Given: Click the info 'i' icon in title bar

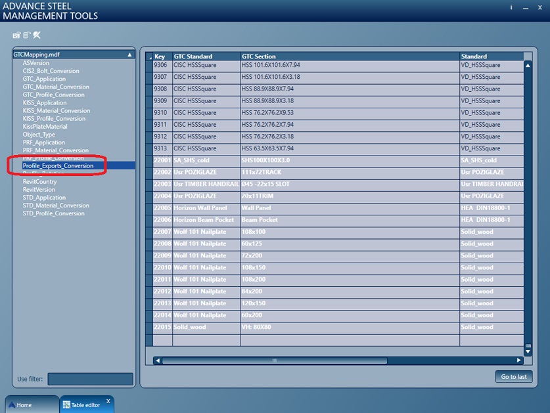Looking at the screenshot, I should [511, 7].
